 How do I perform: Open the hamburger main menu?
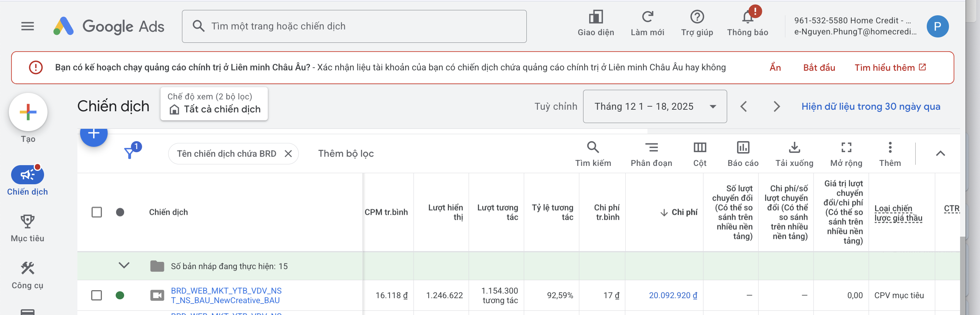pos(28,26)
